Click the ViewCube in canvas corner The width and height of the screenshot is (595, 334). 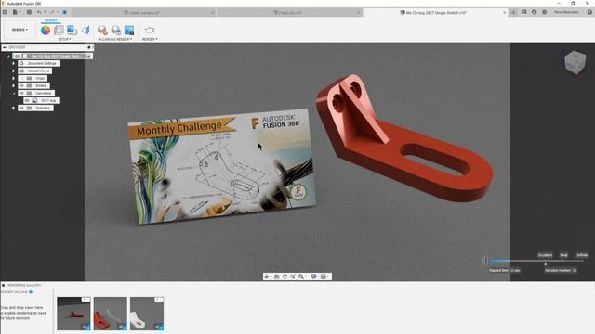tap(575, 62)
